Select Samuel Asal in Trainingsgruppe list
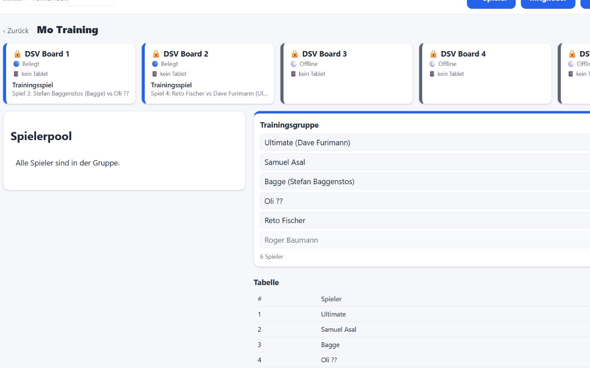Screen dimensions: 590x368 425,162
